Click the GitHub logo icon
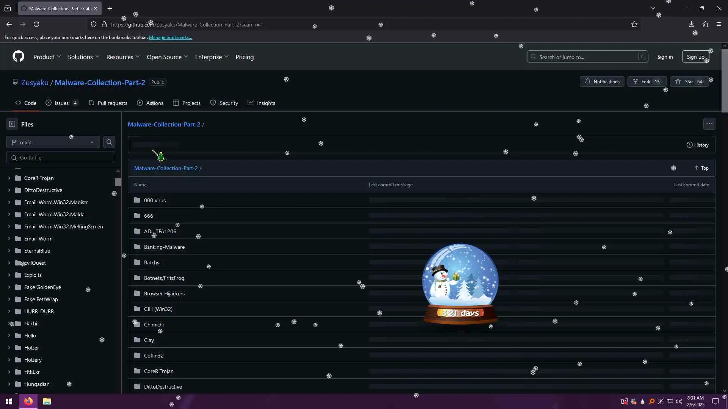This screenshot has height=409, width=728. tap(18, 57)
